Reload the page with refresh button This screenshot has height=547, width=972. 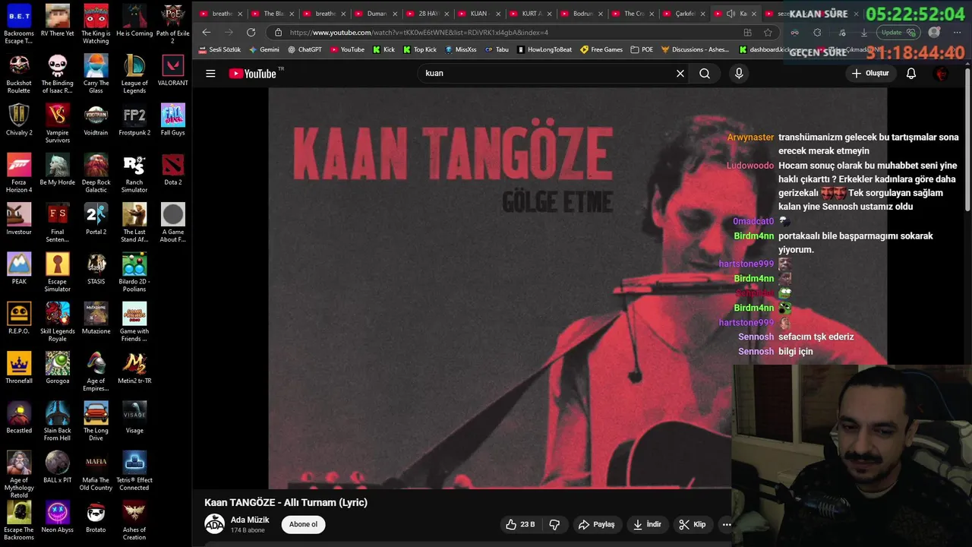[x=251, y=33]
